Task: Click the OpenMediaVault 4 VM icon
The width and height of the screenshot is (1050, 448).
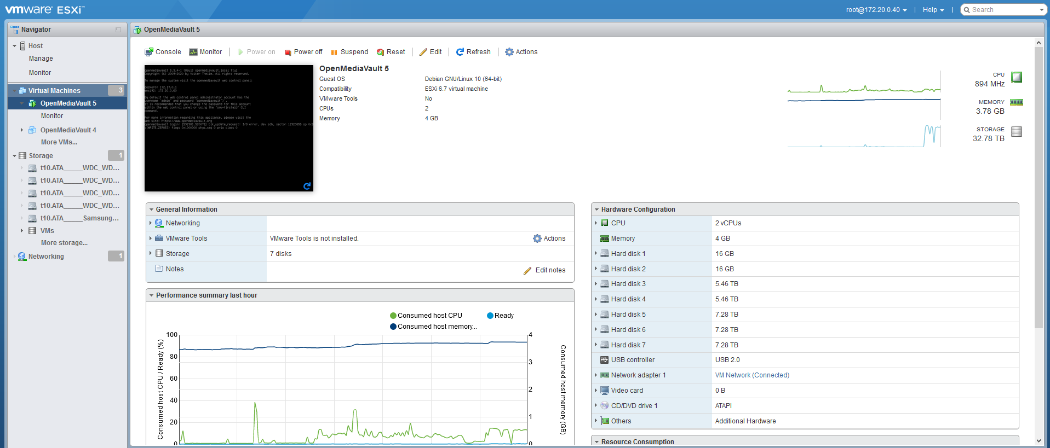Action: (x=32, y=130)
